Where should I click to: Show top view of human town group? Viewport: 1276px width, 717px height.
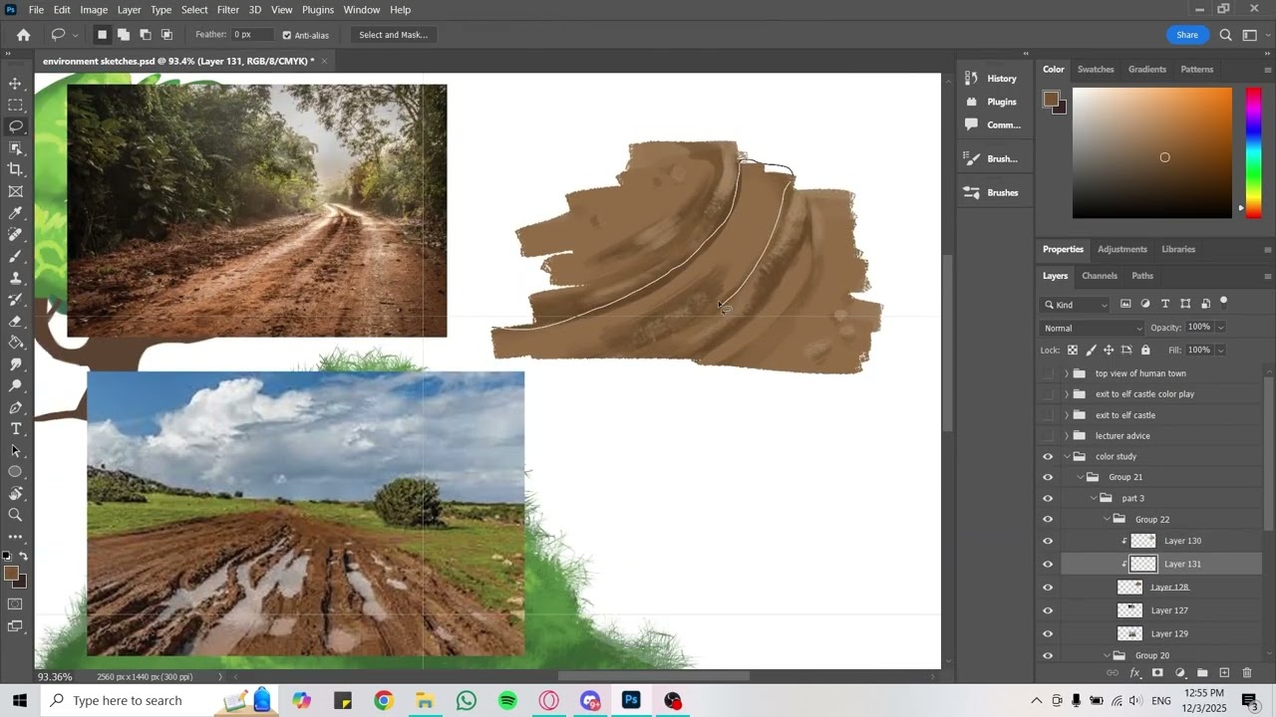pos(1048,373)
